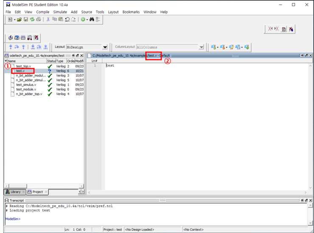Click the New file toolbar icon
The image size is (314, 233).
10,19
